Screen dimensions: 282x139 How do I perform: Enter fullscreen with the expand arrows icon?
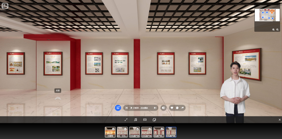coord(126,120)
